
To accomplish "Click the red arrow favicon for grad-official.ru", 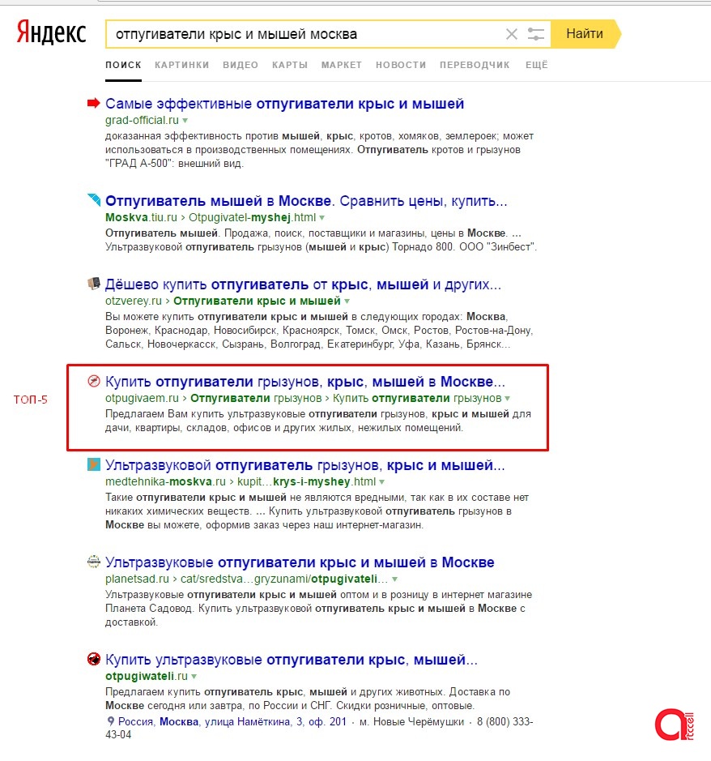I will tap(93, 103).
